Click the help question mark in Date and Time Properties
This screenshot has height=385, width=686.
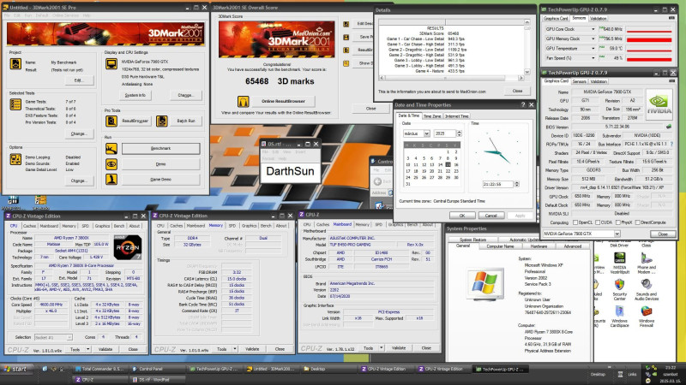click(x=523, y=104)
